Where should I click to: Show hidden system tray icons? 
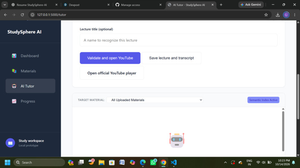coord(226,162)
